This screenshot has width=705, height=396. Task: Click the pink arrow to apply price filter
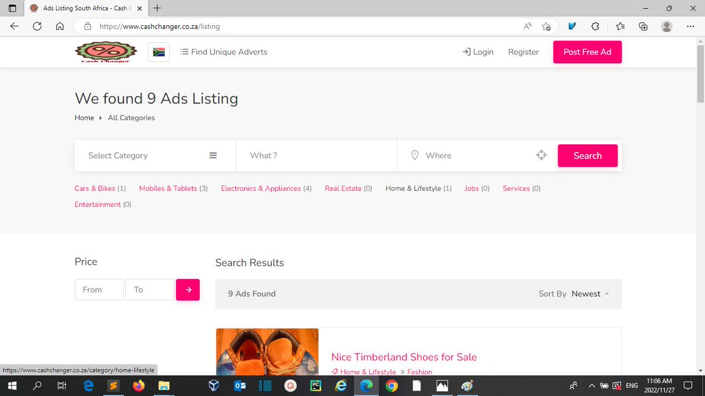[x=187, y=289]
